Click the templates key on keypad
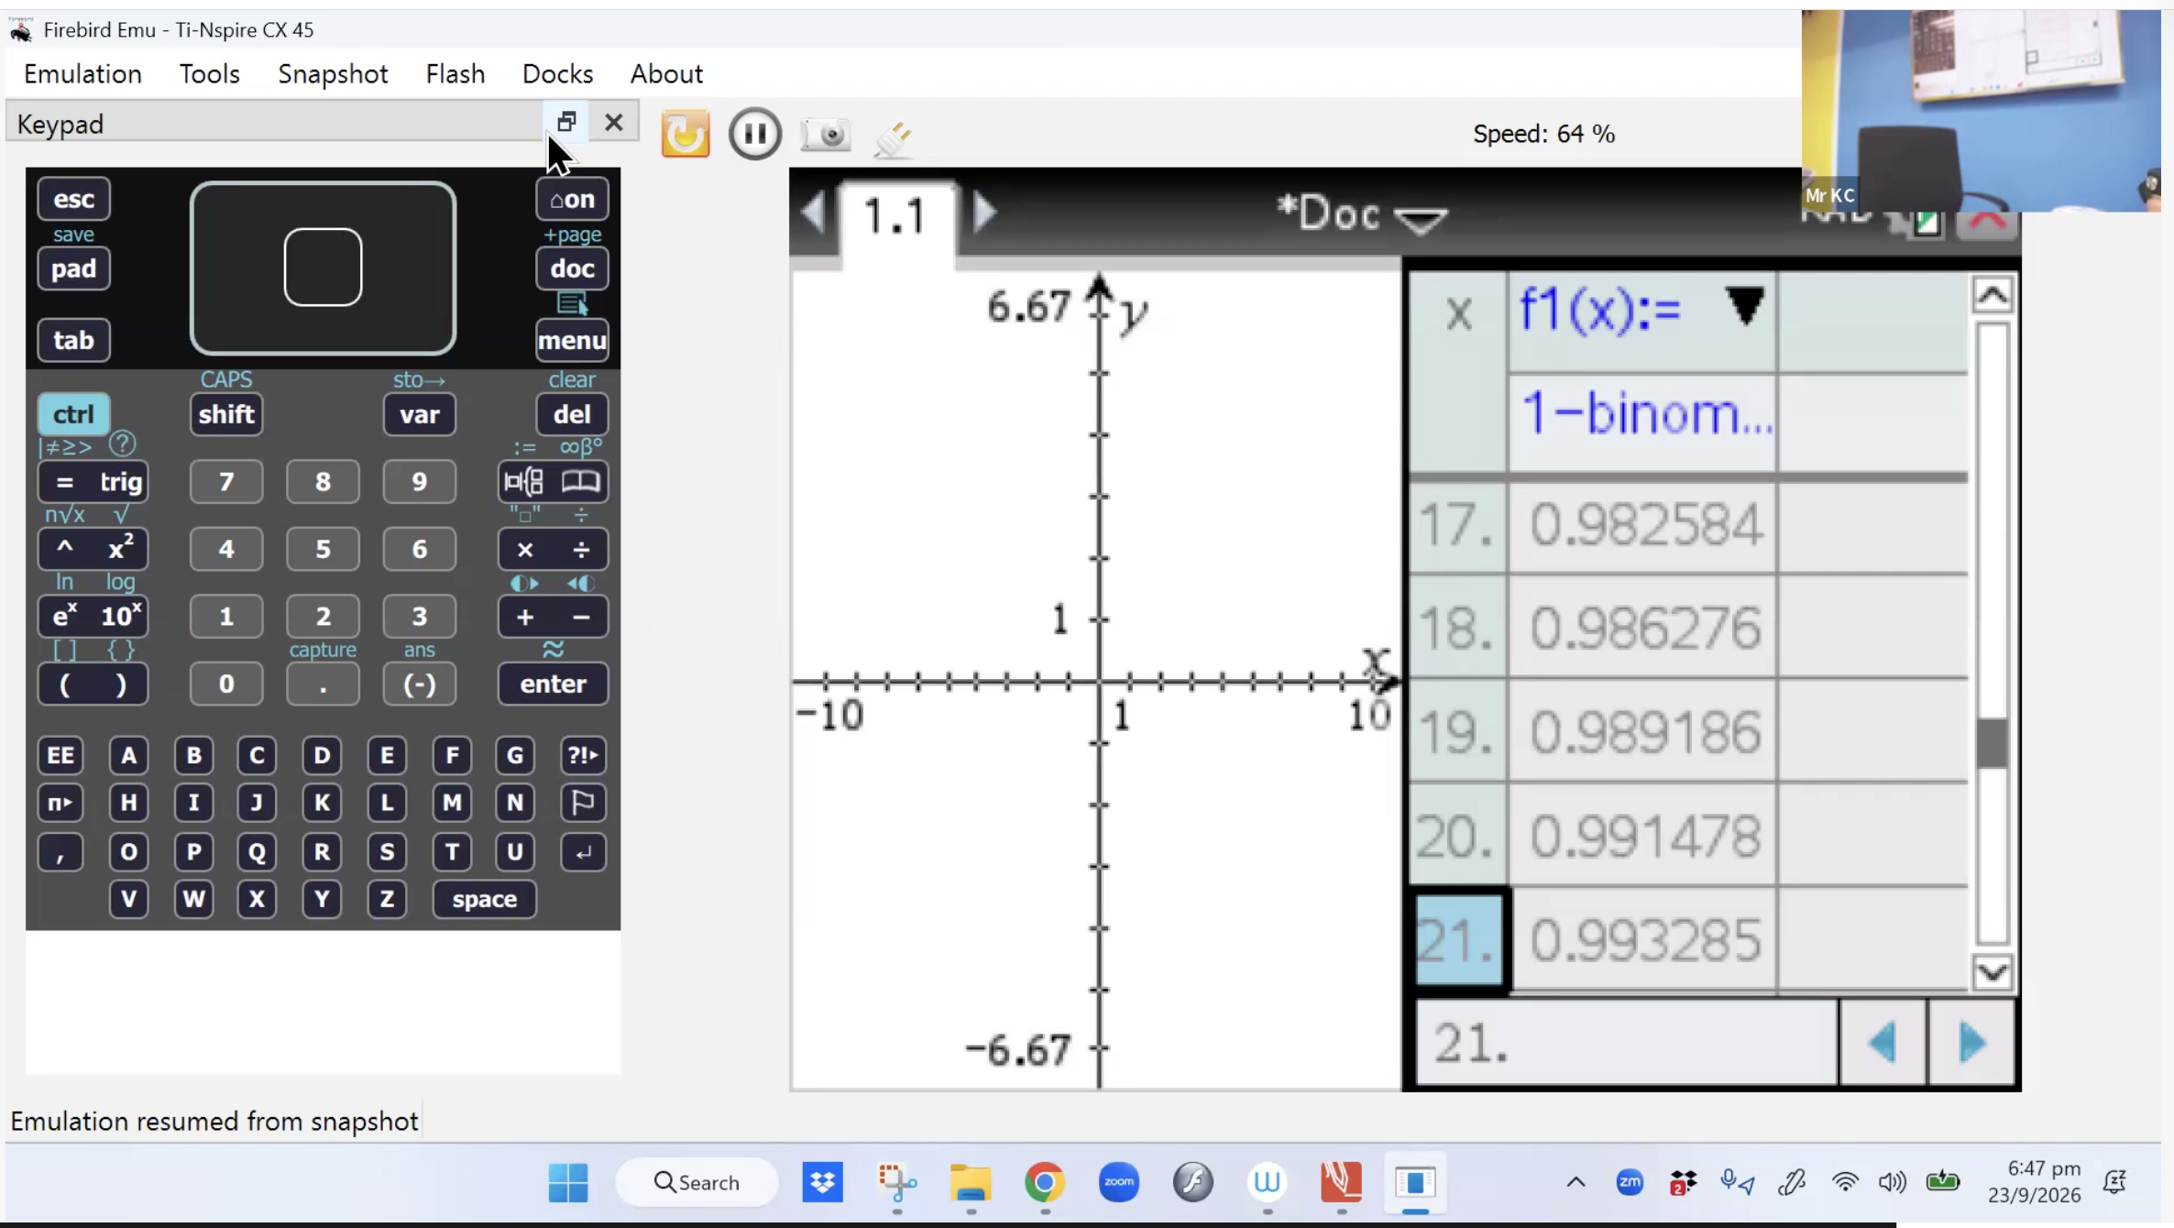The width and height of the screenshot is (2174, 1228). [x=524, y=481]
